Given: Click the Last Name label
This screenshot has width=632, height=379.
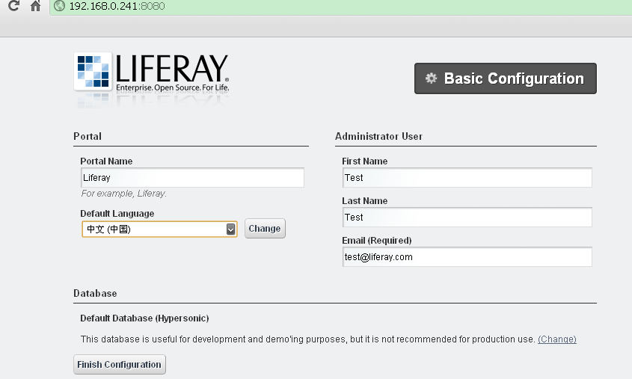Looking at the screenshot, I should [364, 200].
